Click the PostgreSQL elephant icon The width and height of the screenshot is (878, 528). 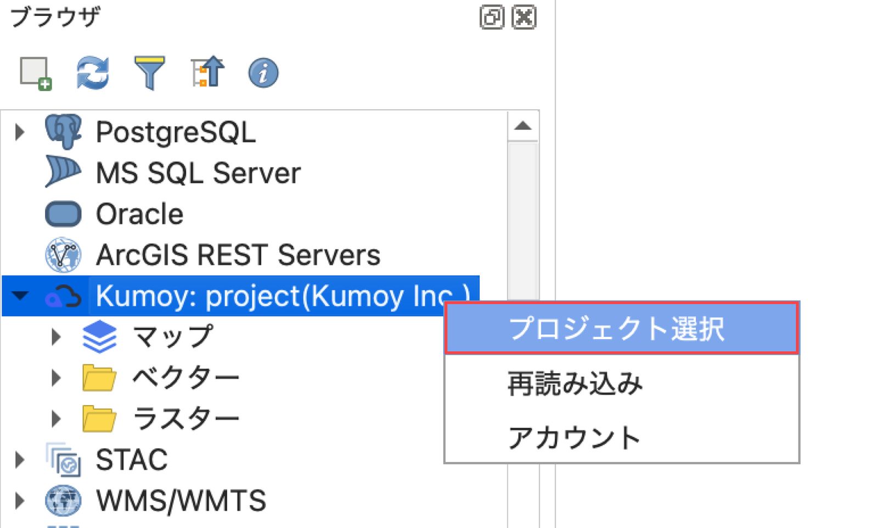click(x=63, y=132)
